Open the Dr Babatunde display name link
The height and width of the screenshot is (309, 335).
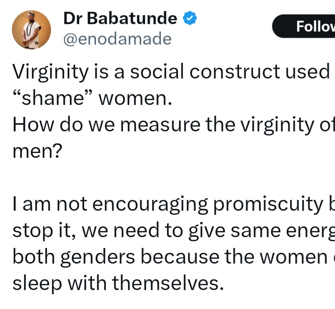120,18
